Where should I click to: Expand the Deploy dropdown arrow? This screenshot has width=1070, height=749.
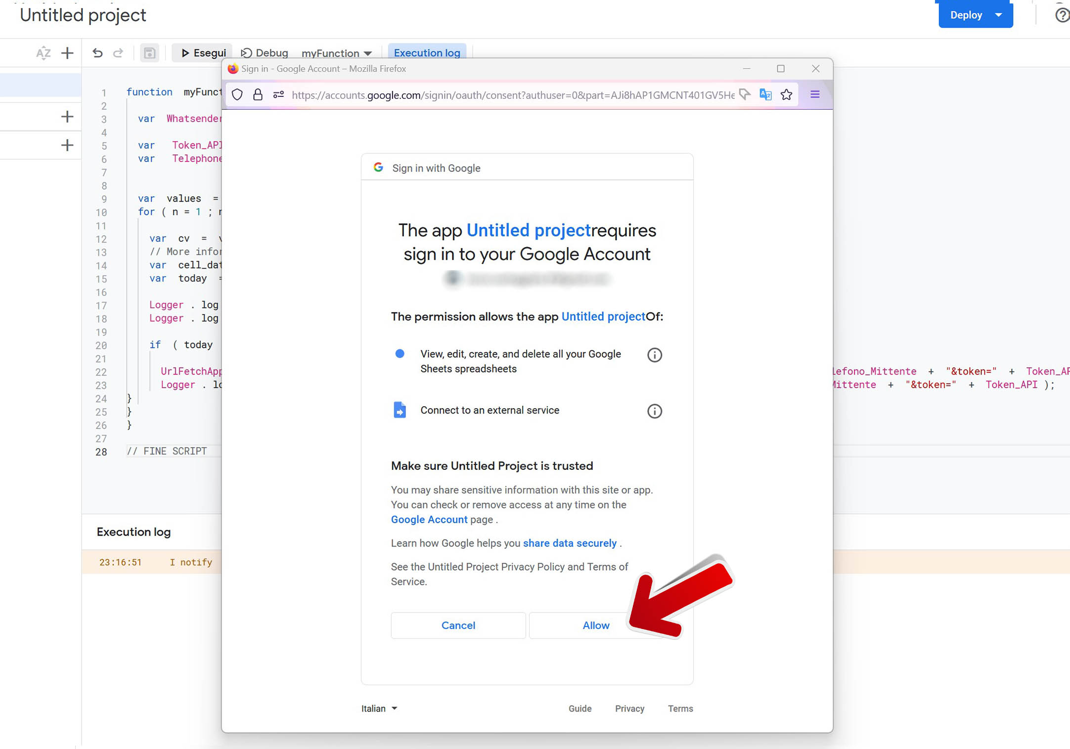(999, 15)
